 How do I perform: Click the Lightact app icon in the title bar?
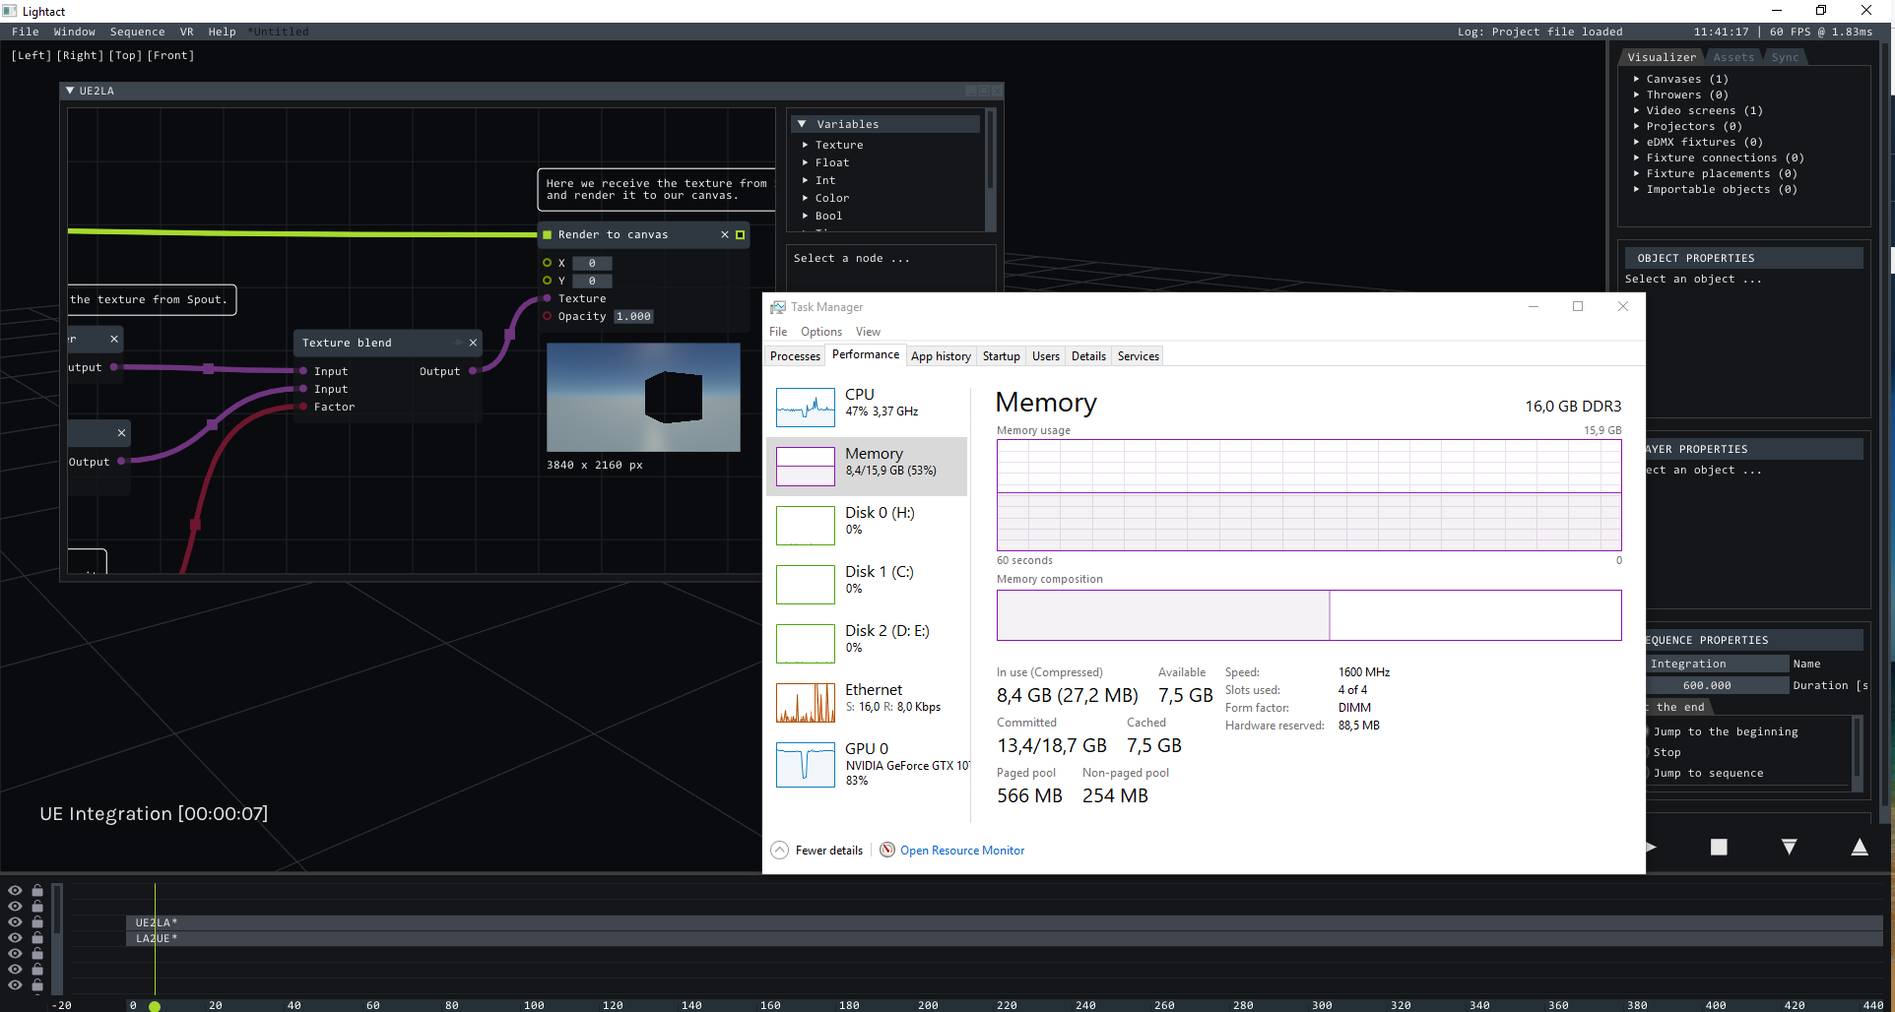click(9, 11)
